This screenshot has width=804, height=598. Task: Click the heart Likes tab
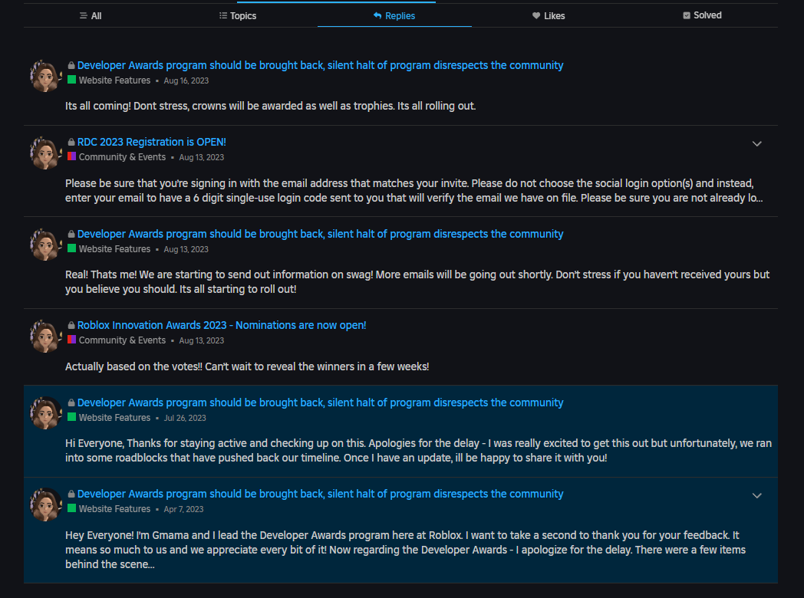pyautogui.click(x=549, y=15)
